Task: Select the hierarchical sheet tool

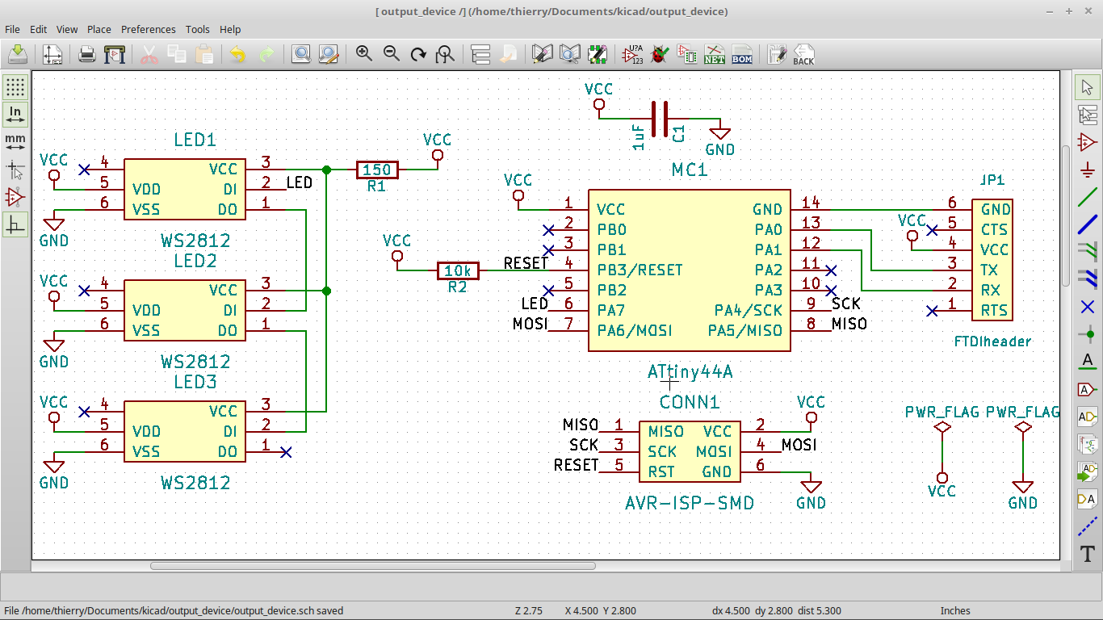Action: [1088, 444]
